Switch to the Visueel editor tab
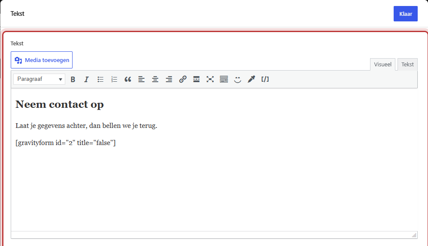The width and height of the screenshot is (428, 246). tap(382, 65)
